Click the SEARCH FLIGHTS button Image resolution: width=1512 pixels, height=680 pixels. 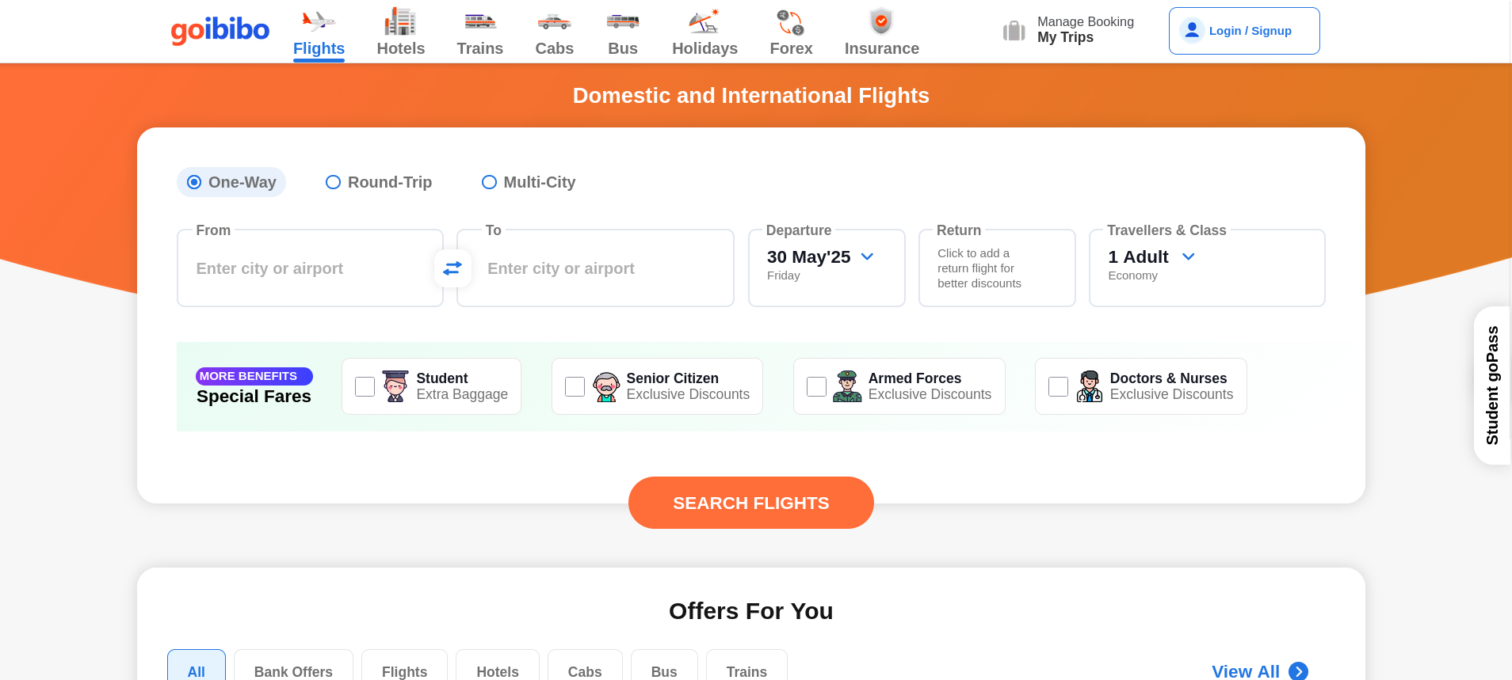tap(750, 503)
